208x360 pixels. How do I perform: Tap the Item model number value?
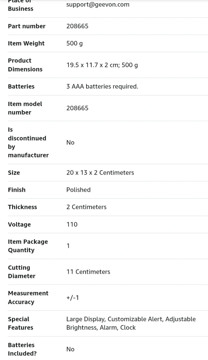tap(77, 108)
